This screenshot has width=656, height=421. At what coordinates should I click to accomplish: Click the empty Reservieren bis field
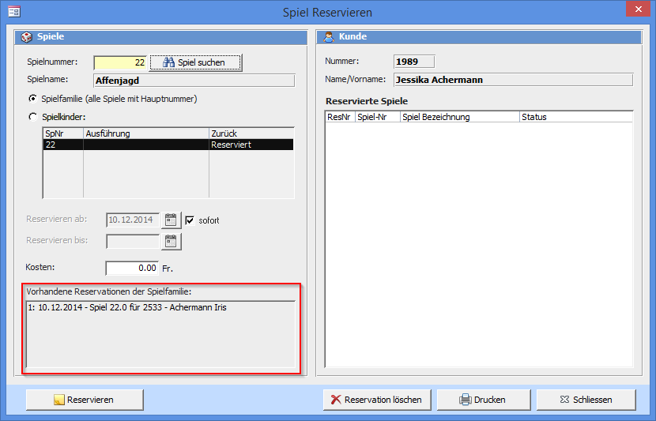[133, 241]
